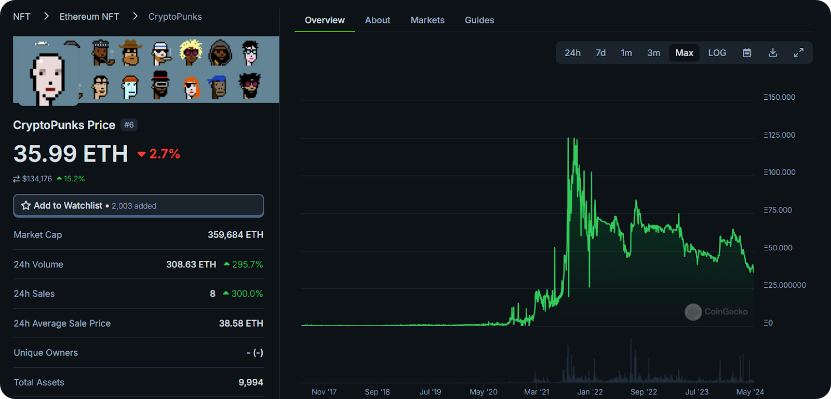
Task: Open the Guides tab
Action: click(479, 20)
